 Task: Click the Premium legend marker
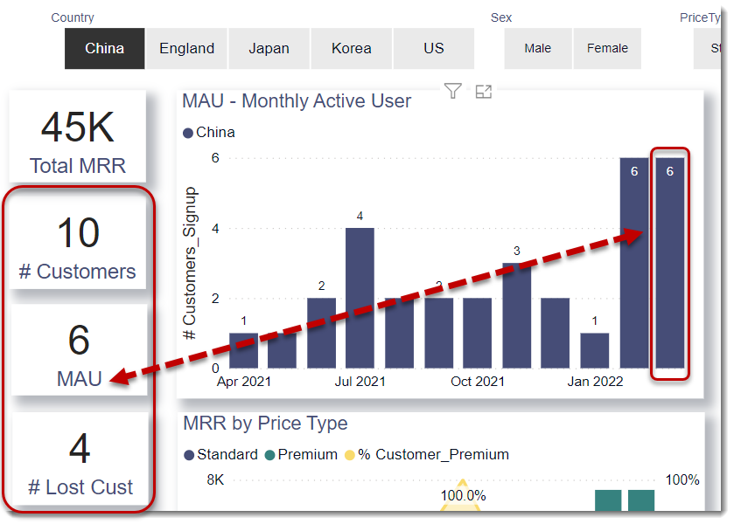coord(269,455)
